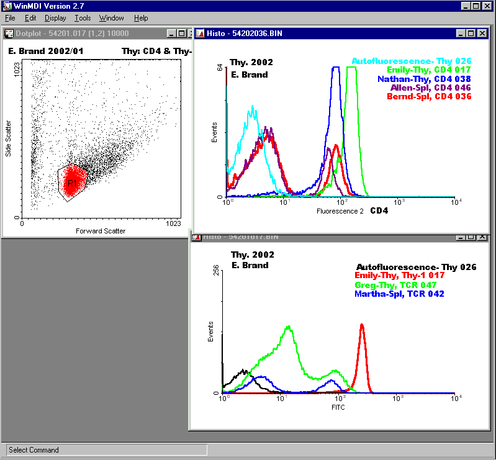Click the Martha-Spl, TCR 042 legend entry
This screenshot has height=460, width=496.
tap(399, 293)
